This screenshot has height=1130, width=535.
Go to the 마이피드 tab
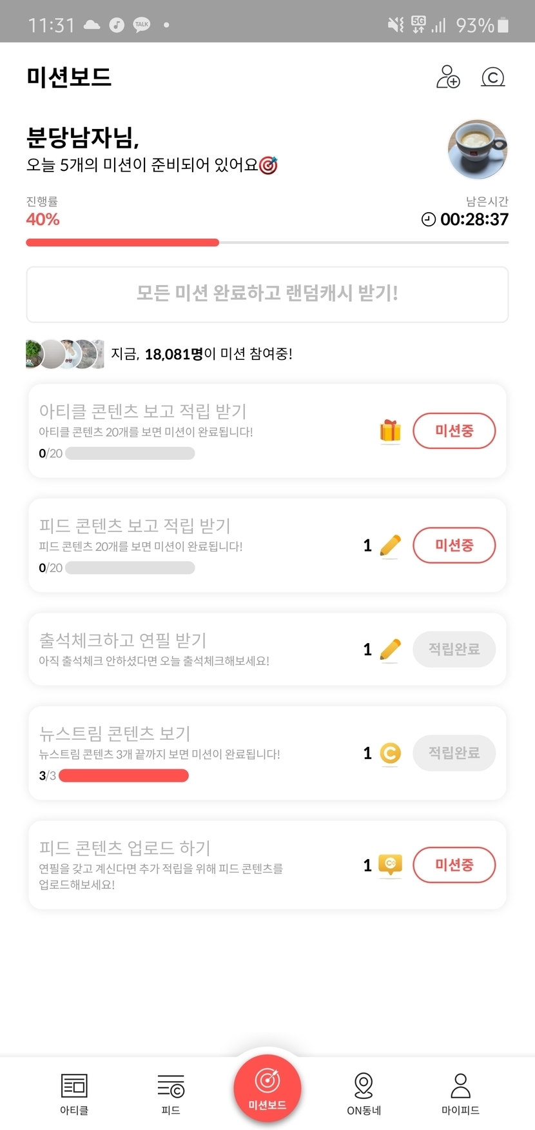click(460, 1094)
